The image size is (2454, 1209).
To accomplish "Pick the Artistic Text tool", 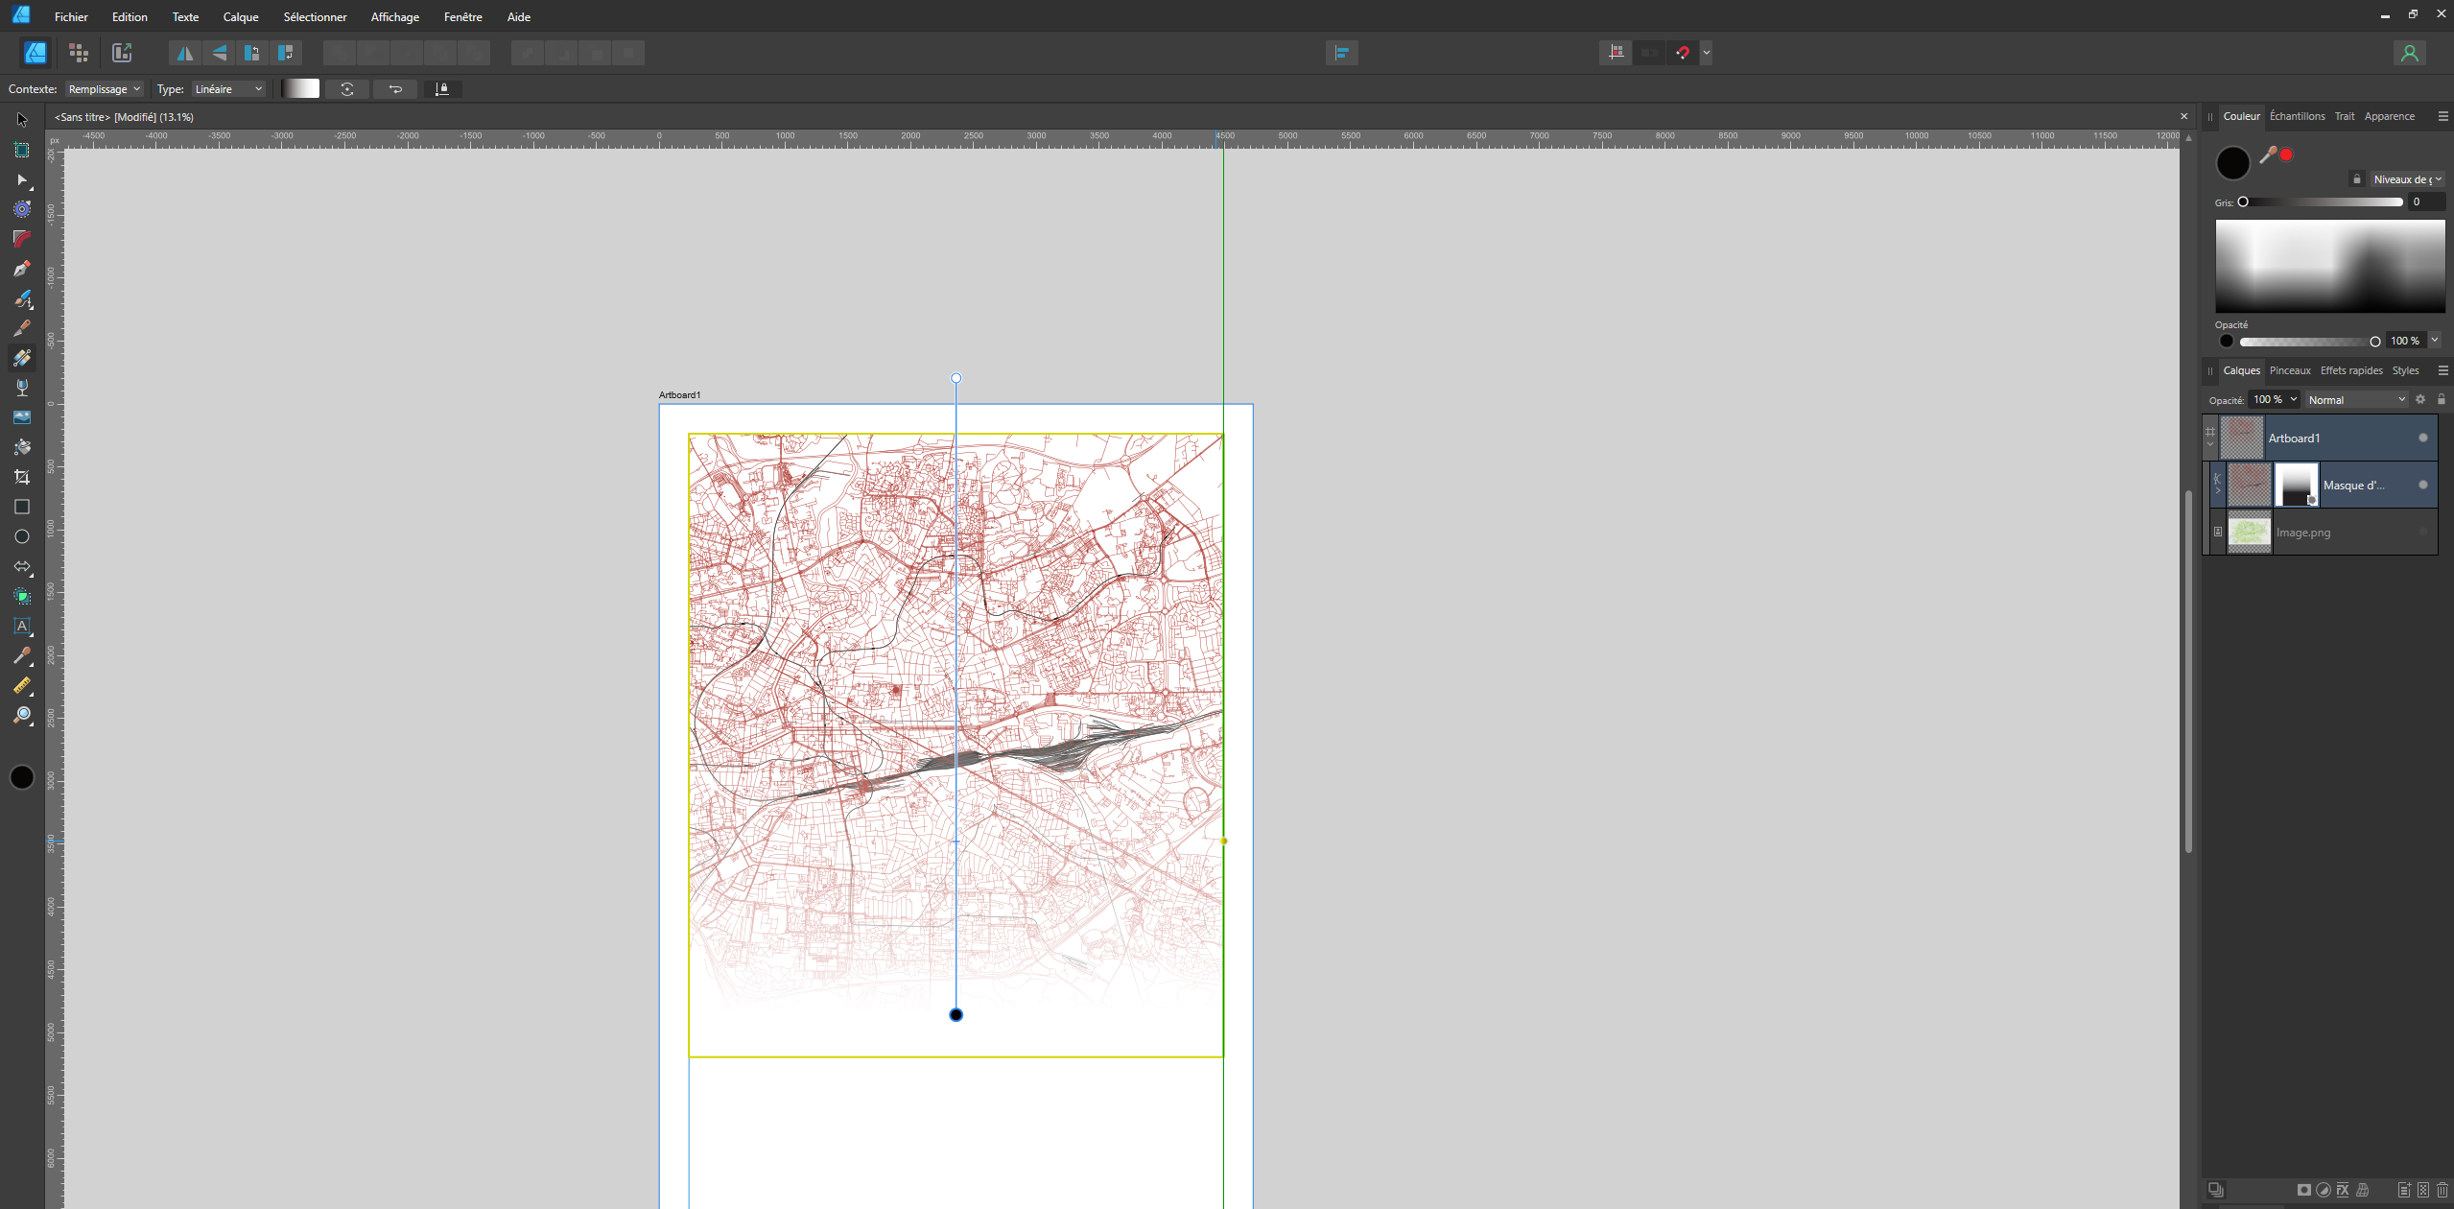I will coord(21,626).
